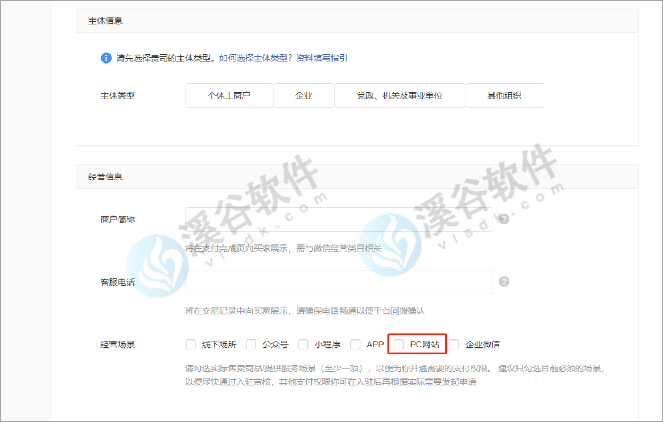Enable the 公众号 business scenario checkbox

[251, 345]
